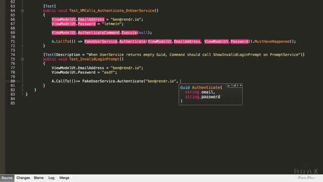Click A.CallTo on line 71
The width and height of the screenshot is (323, 182).
pos(61,41)
